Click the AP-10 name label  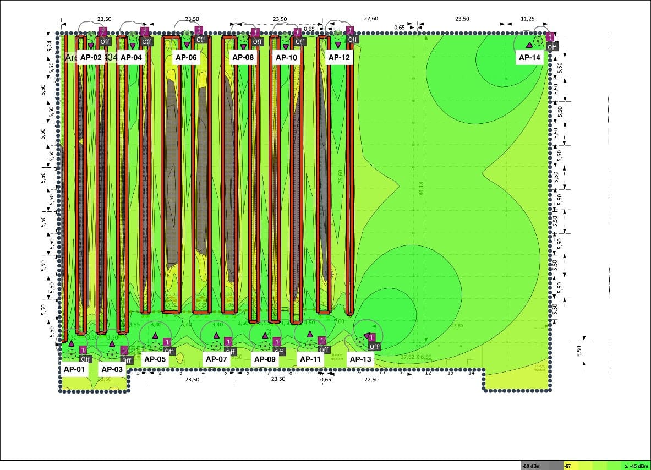click(x=287, y=57)
